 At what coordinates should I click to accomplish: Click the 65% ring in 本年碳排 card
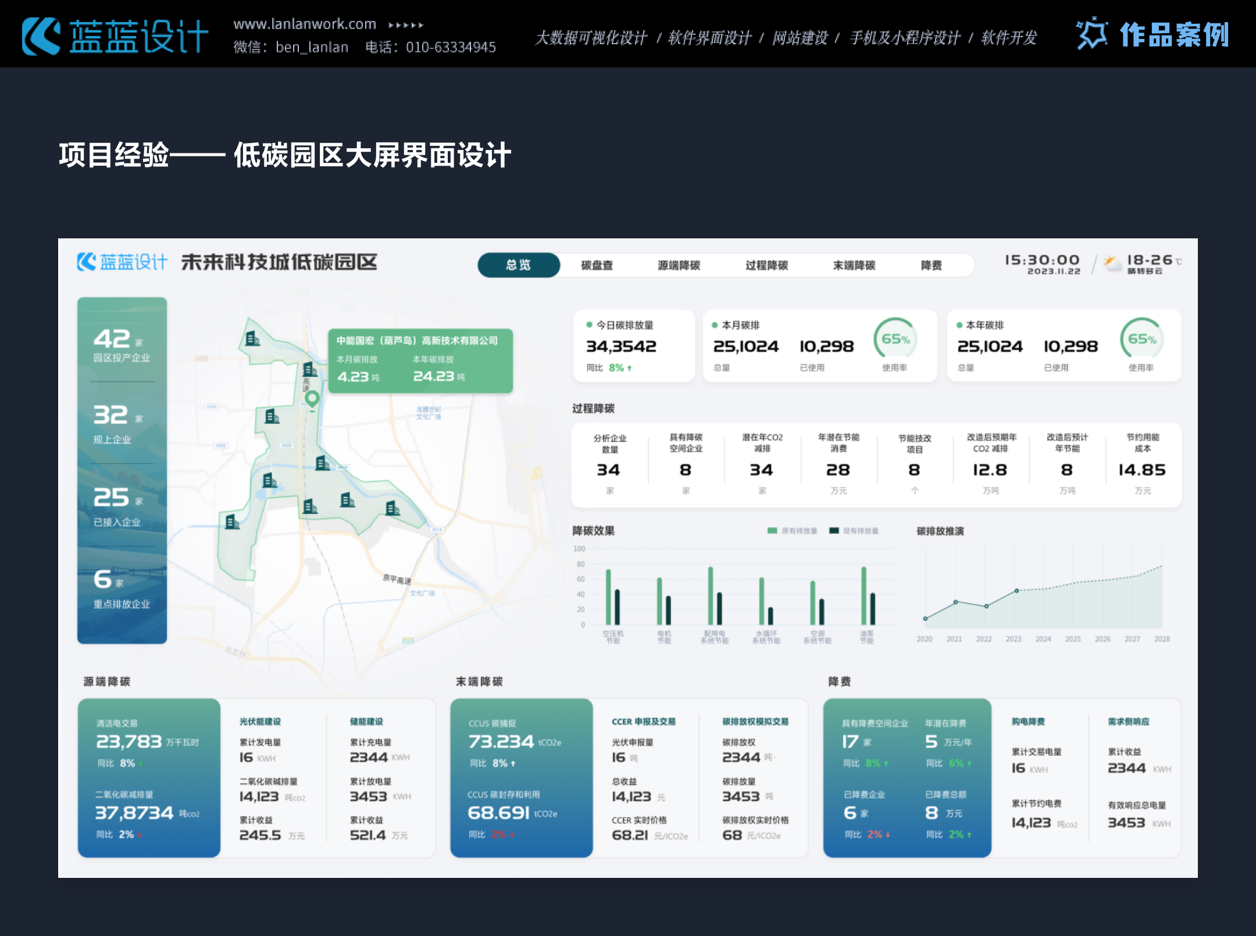(x=1141, y=339)
